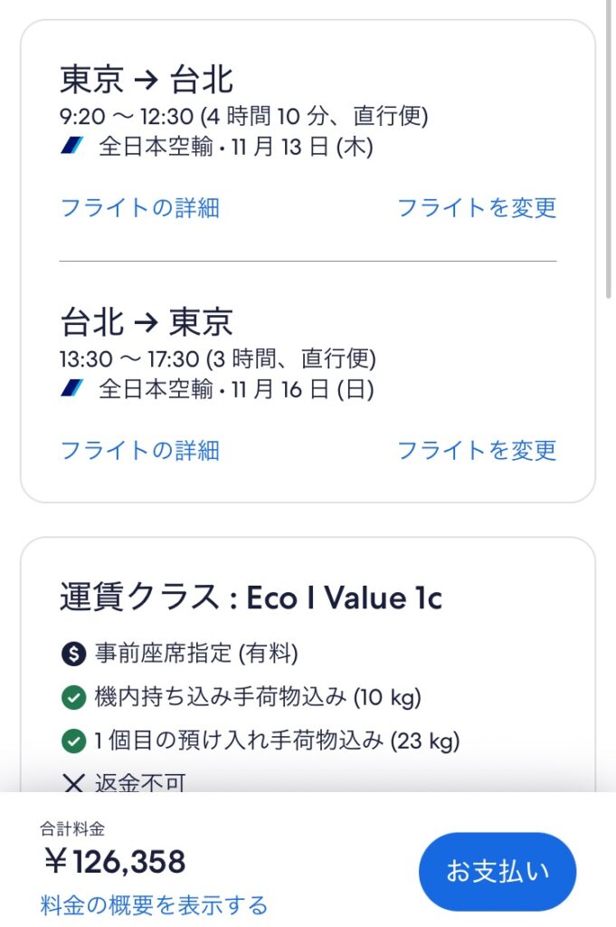Tap the total price ¥126,358
The width and height of the screenshot is (616, 927).
tap(114, 861)
